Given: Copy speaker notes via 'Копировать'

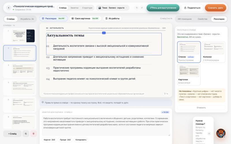Looking at the screenshot, I should point(81,140).
